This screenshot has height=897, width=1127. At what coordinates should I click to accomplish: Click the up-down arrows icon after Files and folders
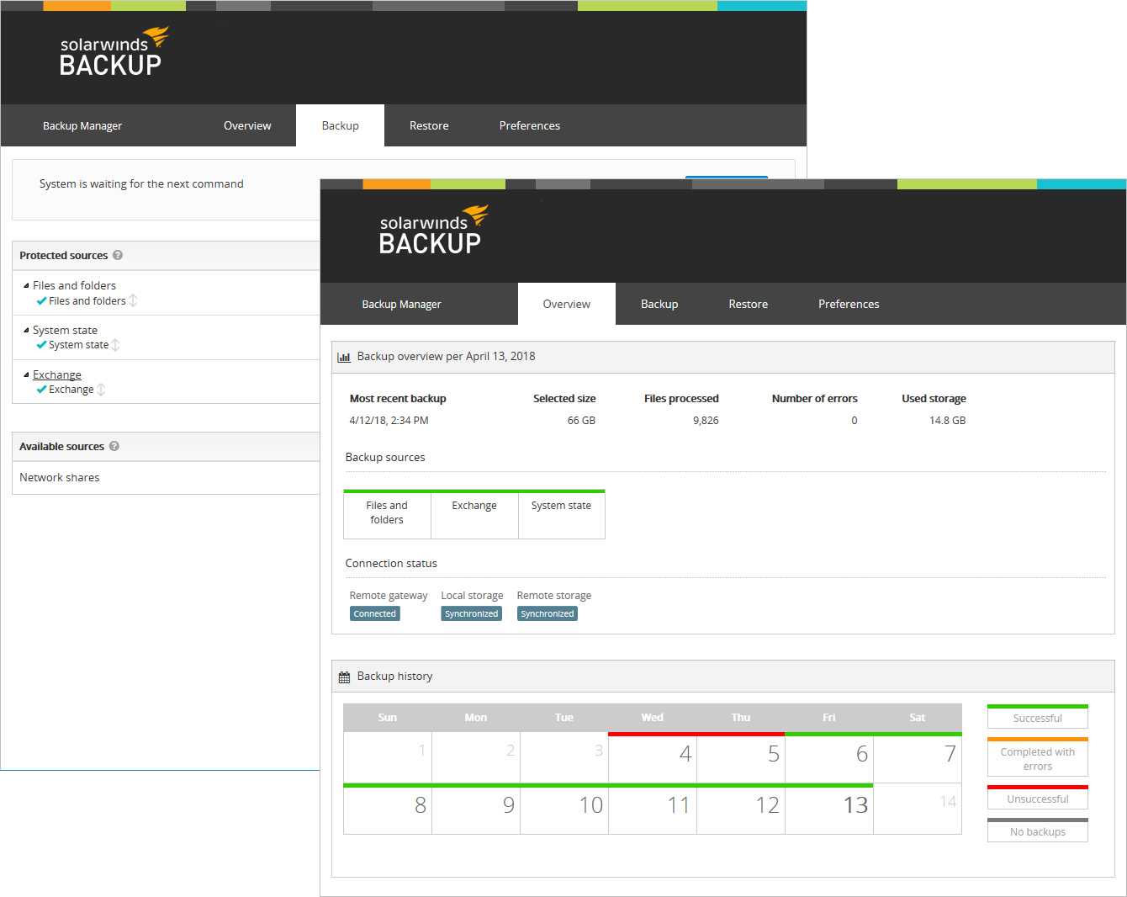[133, 300]
